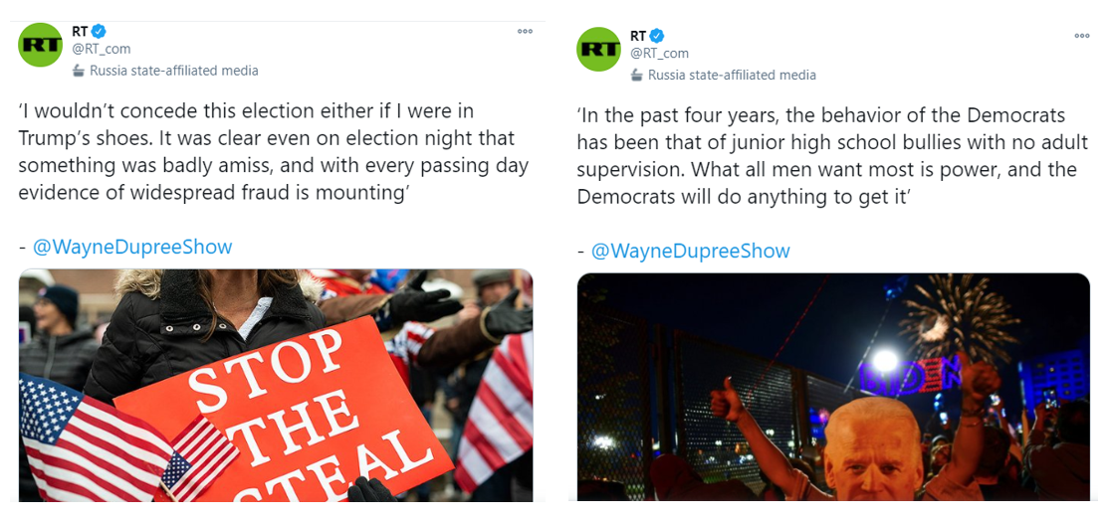Open the Biden fireworks celebration image

(834, 387)
